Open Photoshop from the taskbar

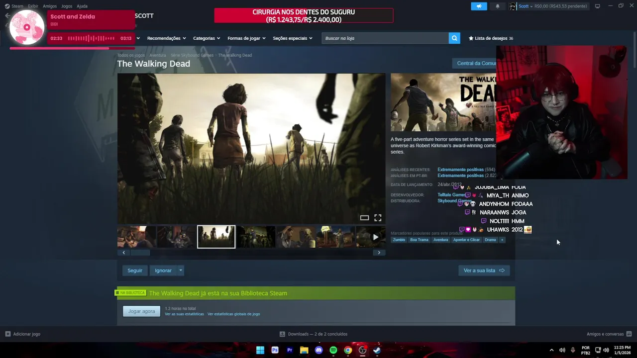click(275, 350)
